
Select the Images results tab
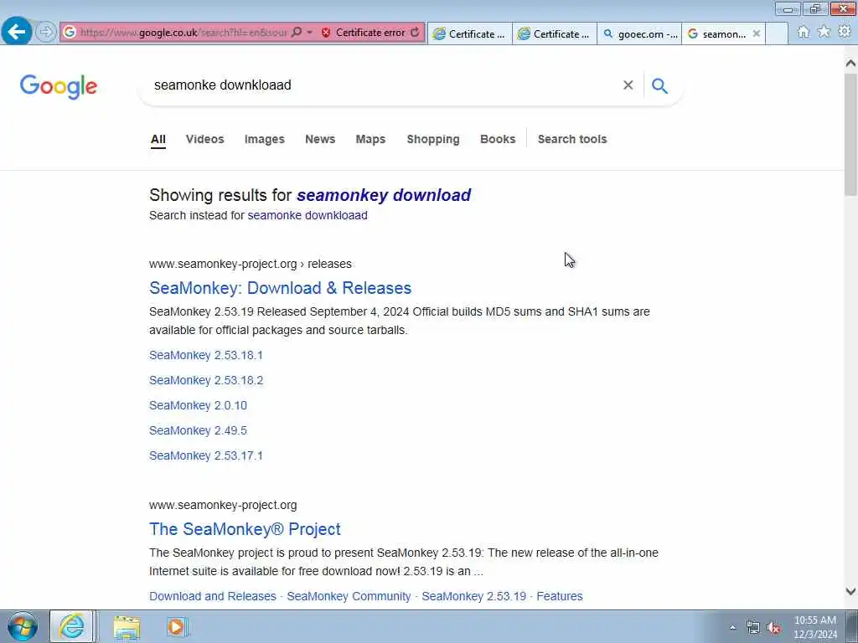click(264, 139)
